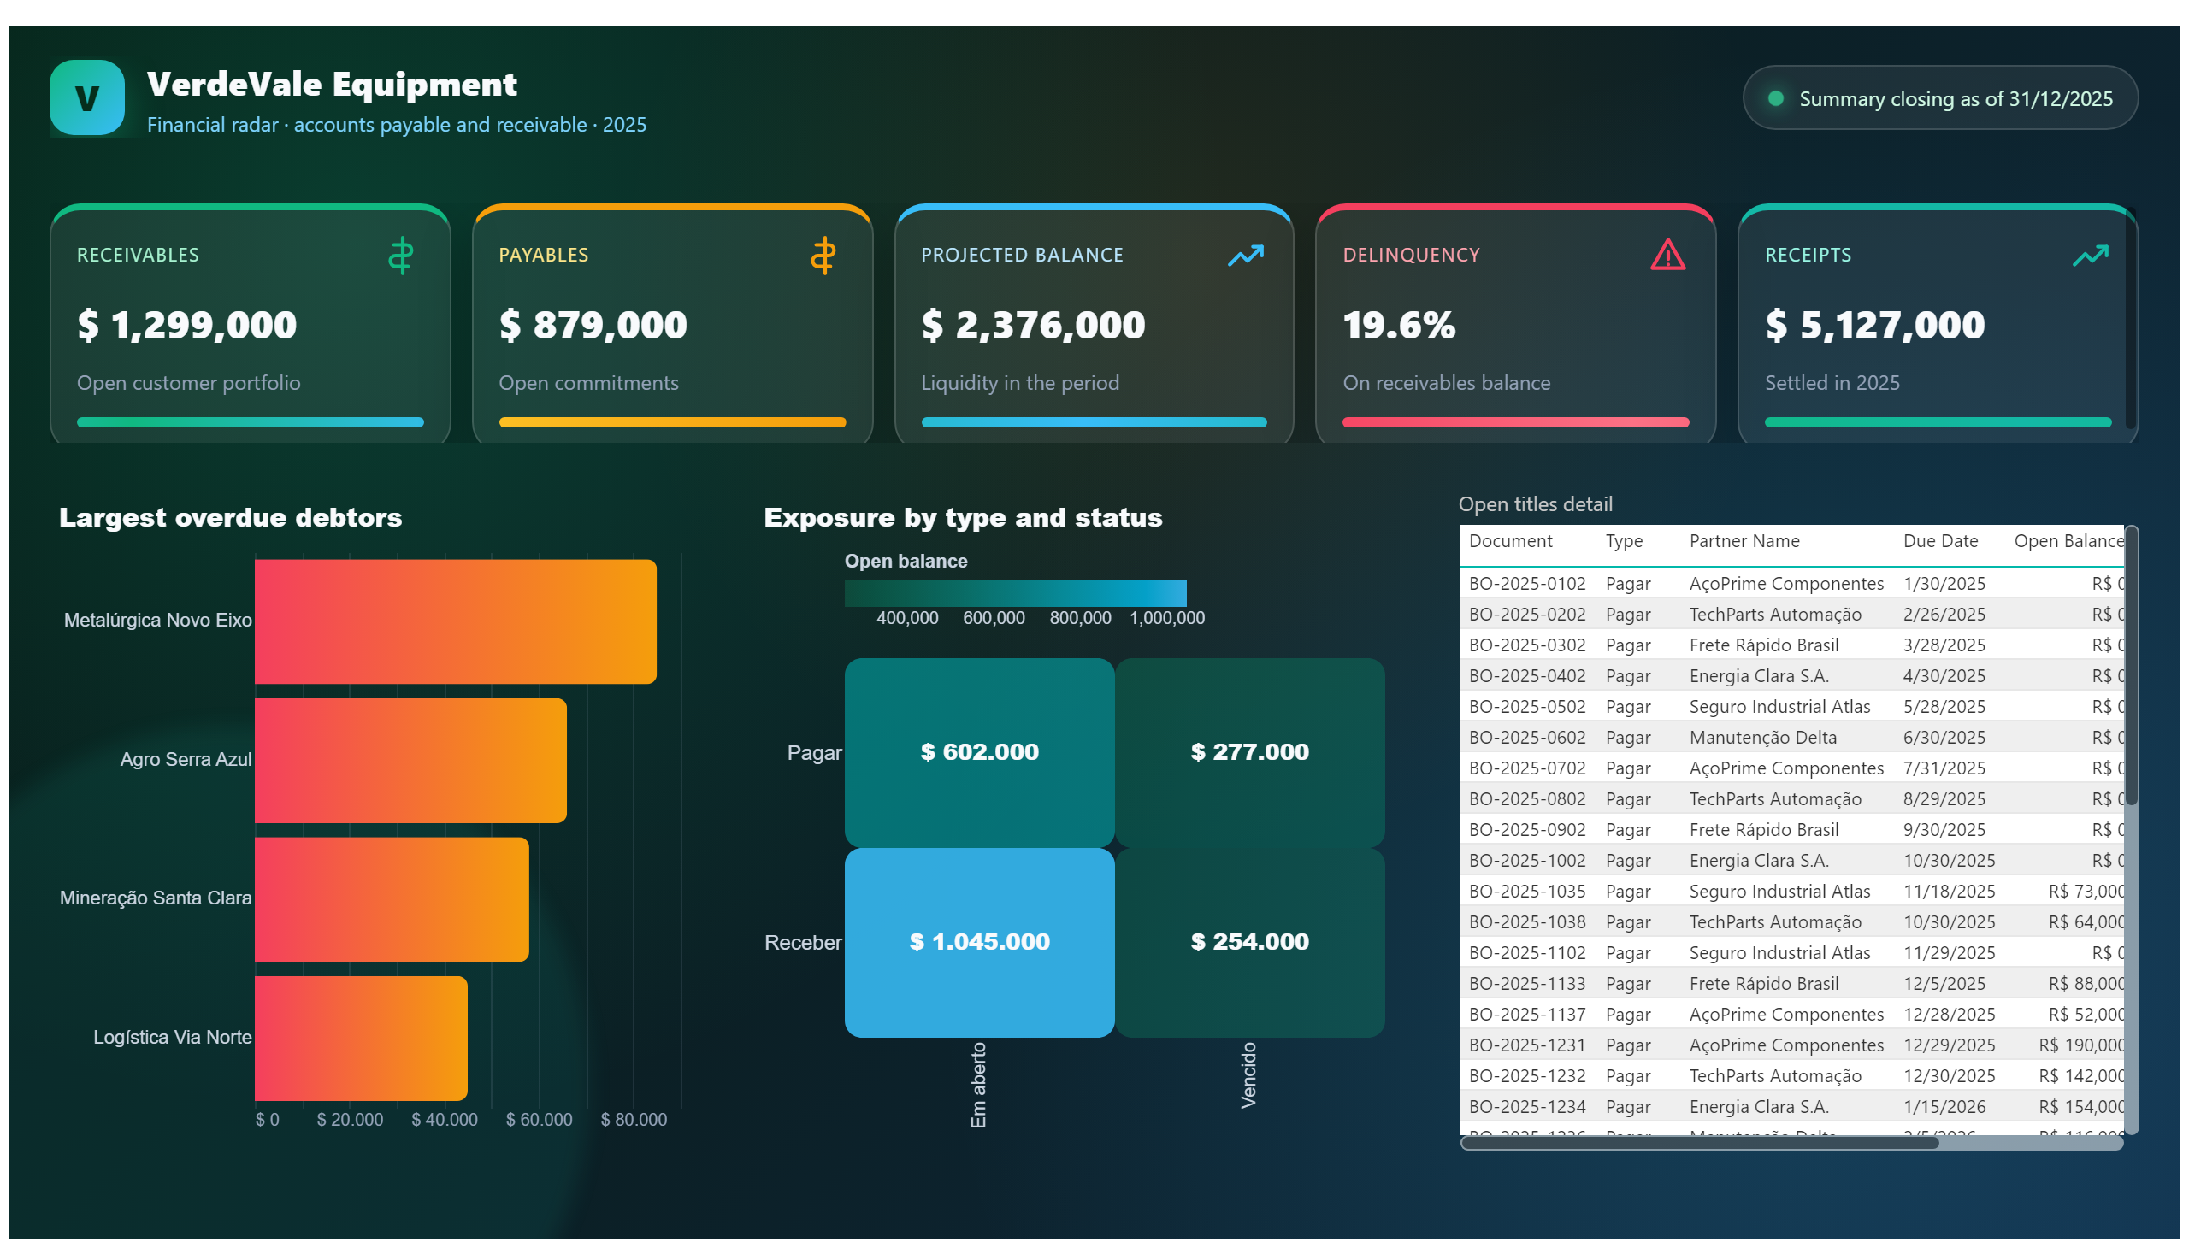Click the Payables orange dollar icon
The image size is (2189, 1248).
point(823,256)
